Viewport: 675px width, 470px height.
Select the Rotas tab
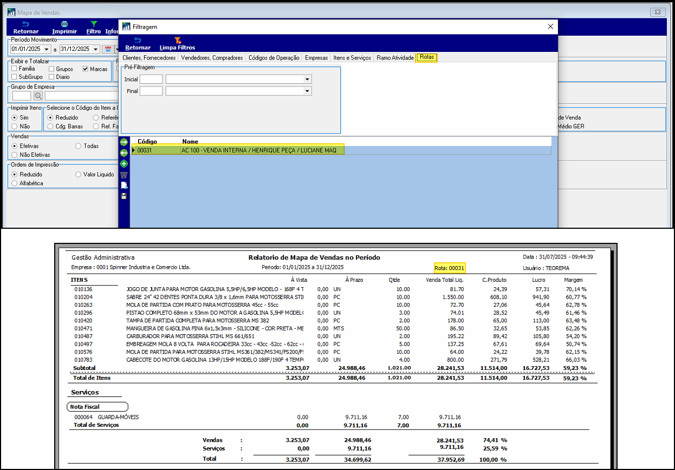[x=427, y=57]
